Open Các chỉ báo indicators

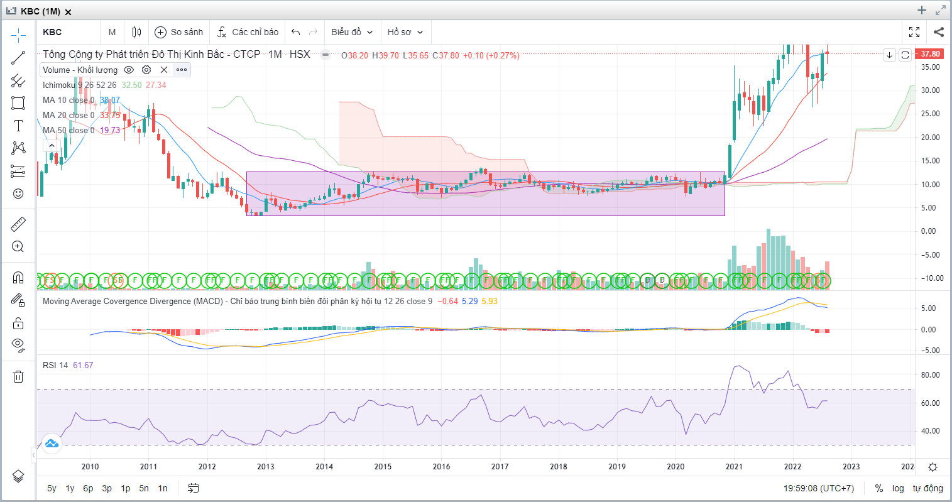pos(248,32)
